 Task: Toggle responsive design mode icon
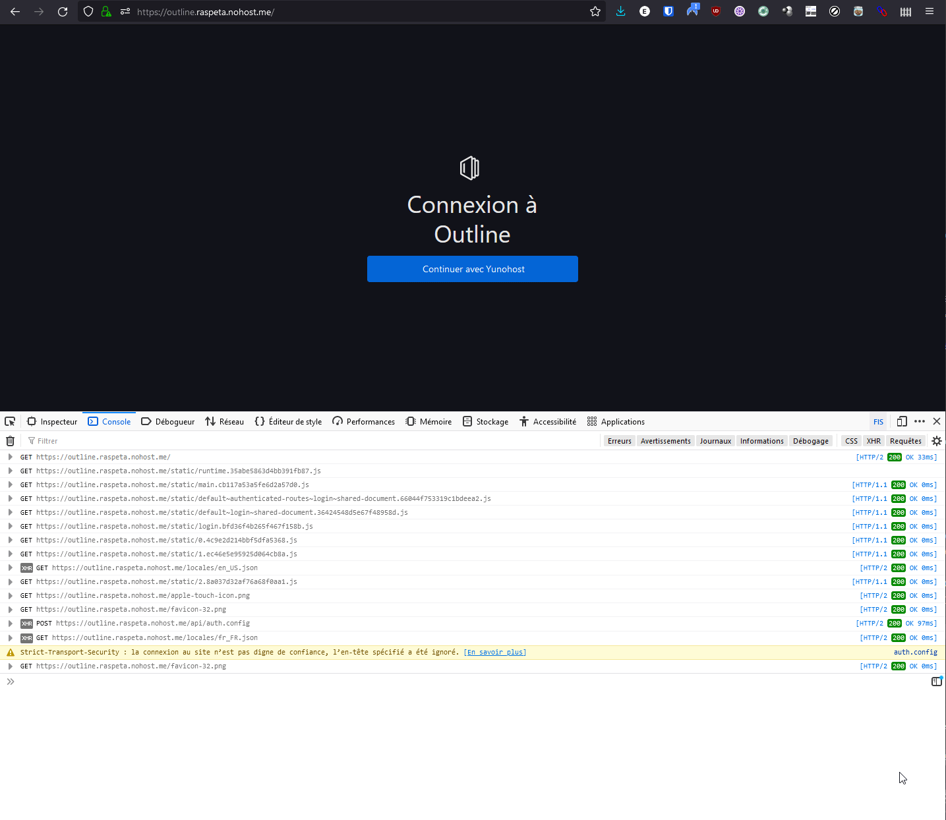point(902,421)
